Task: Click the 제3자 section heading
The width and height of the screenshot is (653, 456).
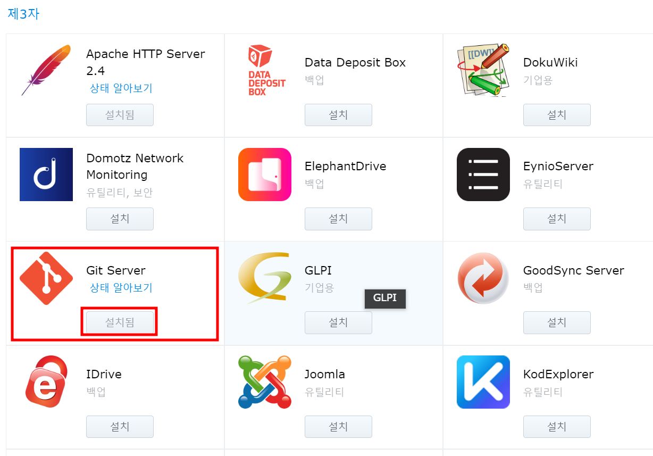Action: click(23, 14)
